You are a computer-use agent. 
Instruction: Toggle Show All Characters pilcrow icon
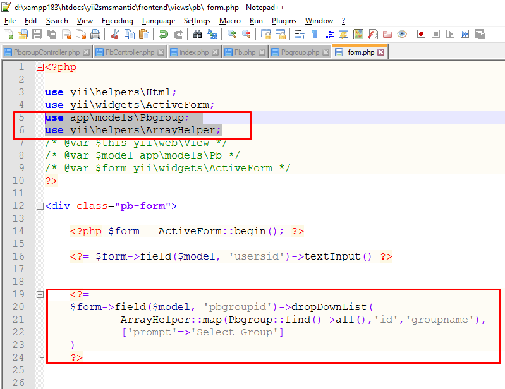click(x=314, y=34)
